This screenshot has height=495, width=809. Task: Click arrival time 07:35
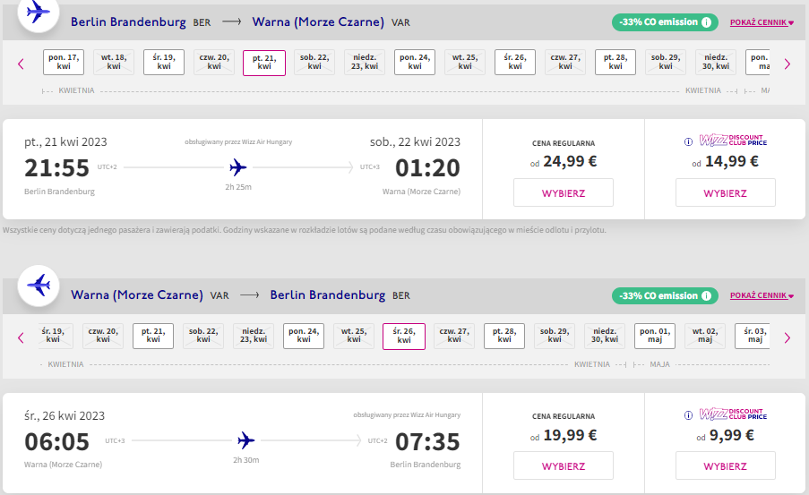point(427,442)
